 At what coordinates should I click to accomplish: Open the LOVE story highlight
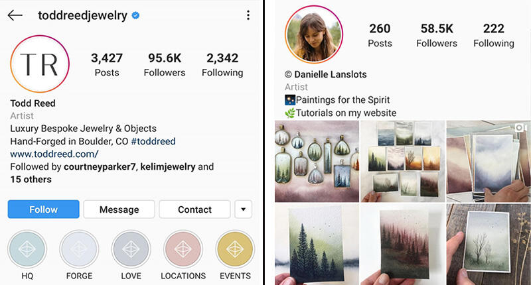click(x=131, y=249)
